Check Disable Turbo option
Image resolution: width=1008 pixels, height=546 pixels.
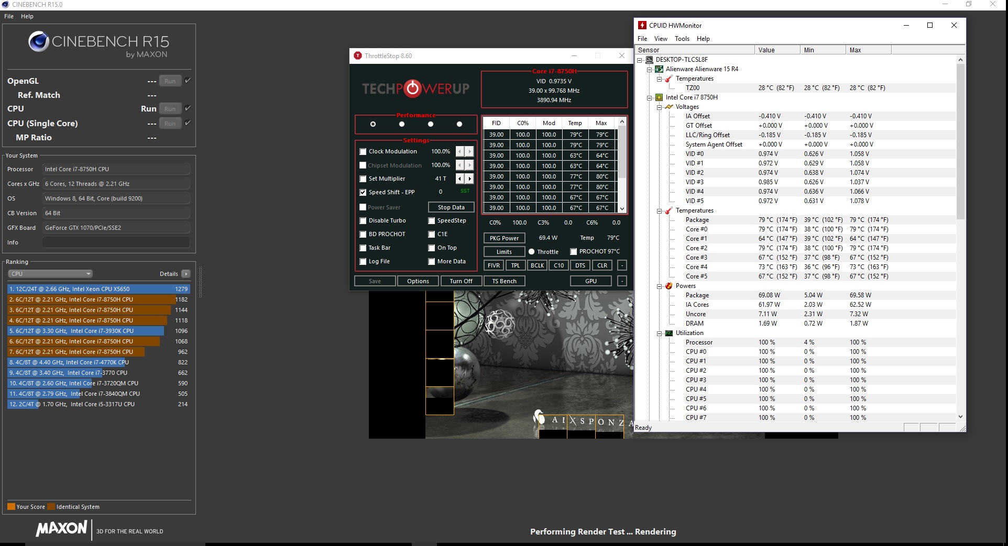click(x=363, y=221)
